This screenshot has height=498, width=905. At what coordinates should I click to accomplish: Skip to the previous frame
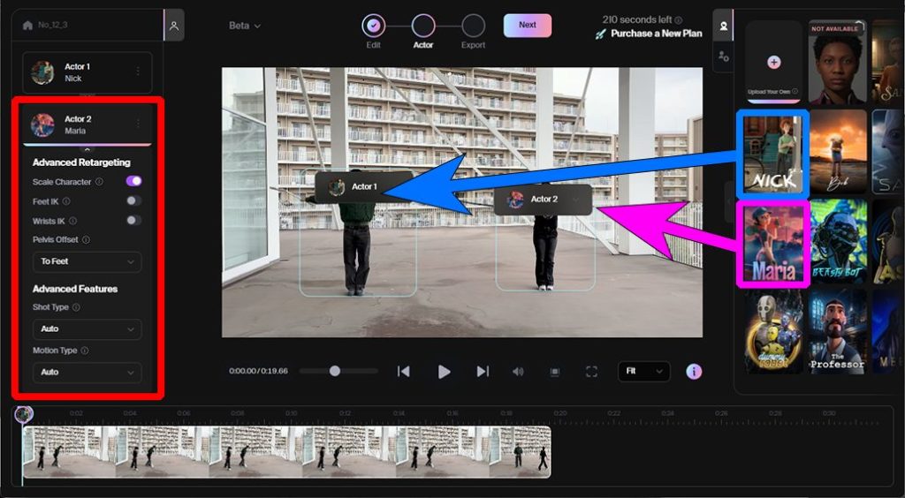[403, 372]
